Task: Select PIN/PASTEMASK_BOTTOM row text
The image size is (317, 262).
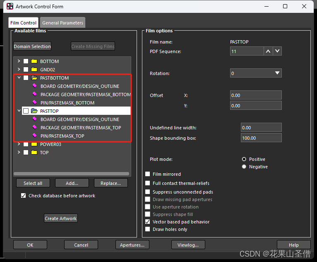Action: coord(67,103)
